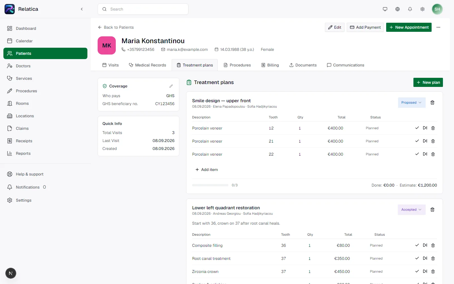Open Reports in the sidebar
Image resolution: width=454 pixels, height=284 pixels.
coord(45,153)
